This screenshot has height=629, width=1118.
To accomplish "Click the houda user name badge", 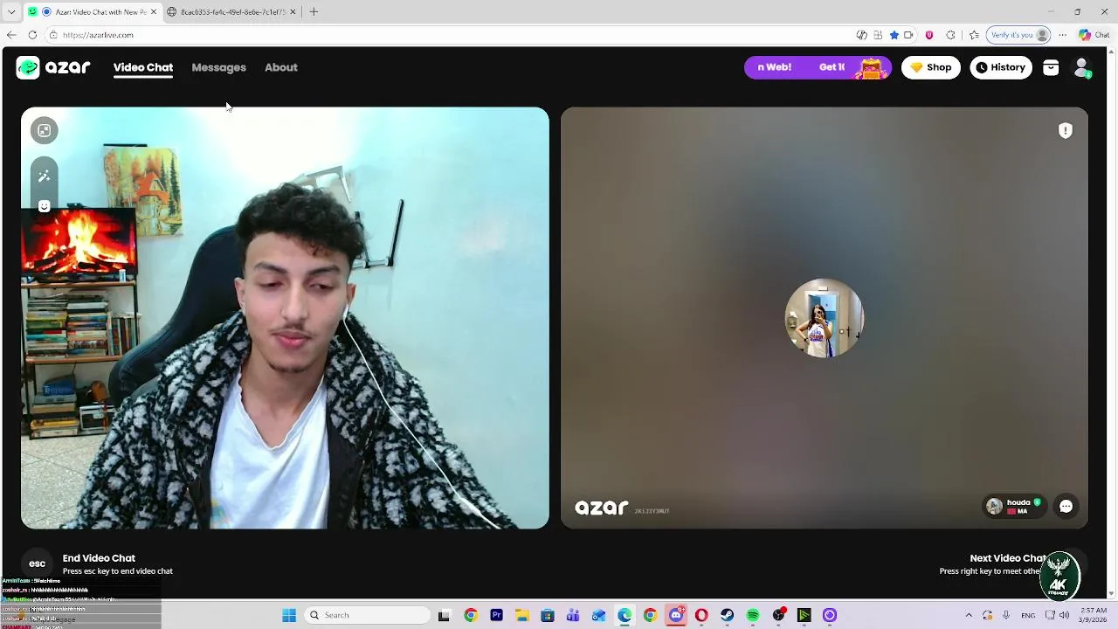I will (1014, 507).
